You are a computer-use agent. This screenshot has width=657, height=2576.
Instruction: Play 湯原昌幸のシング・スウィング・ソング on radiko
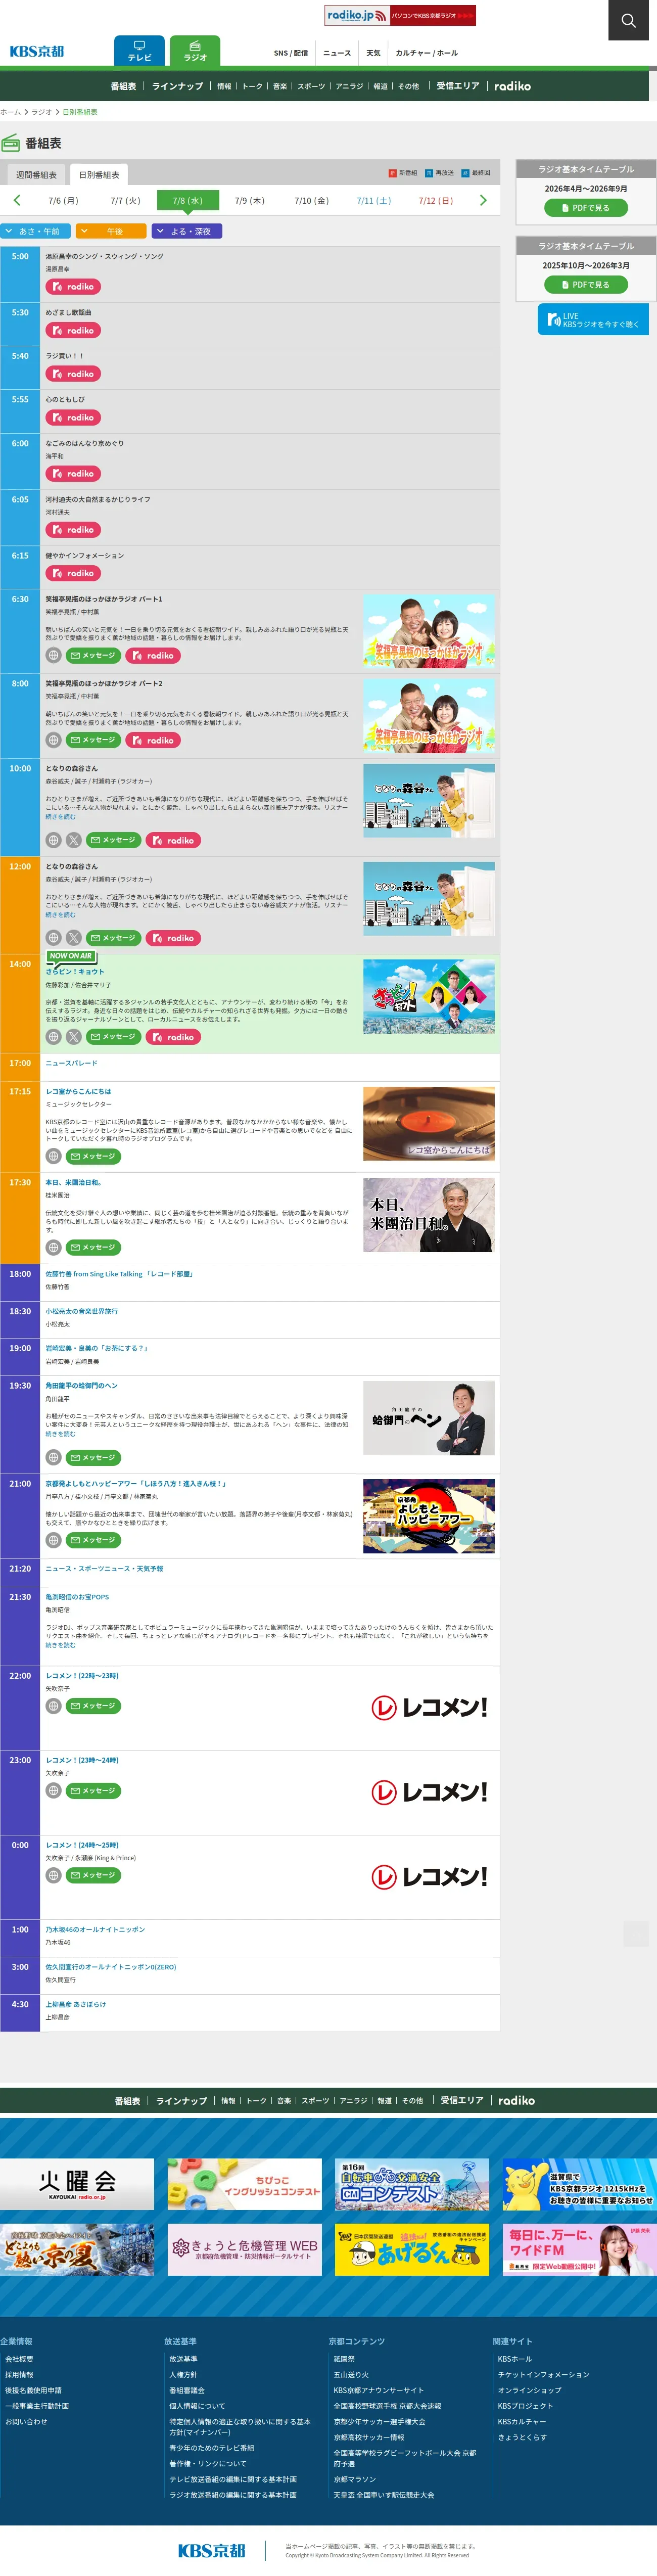click(x=73, y=287)
